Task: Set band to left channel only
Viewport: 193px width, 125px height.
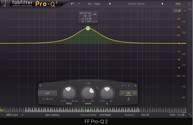Action: [x=122, y=93]
